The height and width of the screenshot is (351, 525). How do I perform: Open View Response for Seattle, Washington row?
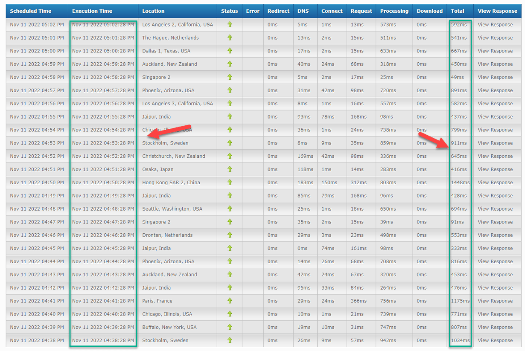[495, 209]
